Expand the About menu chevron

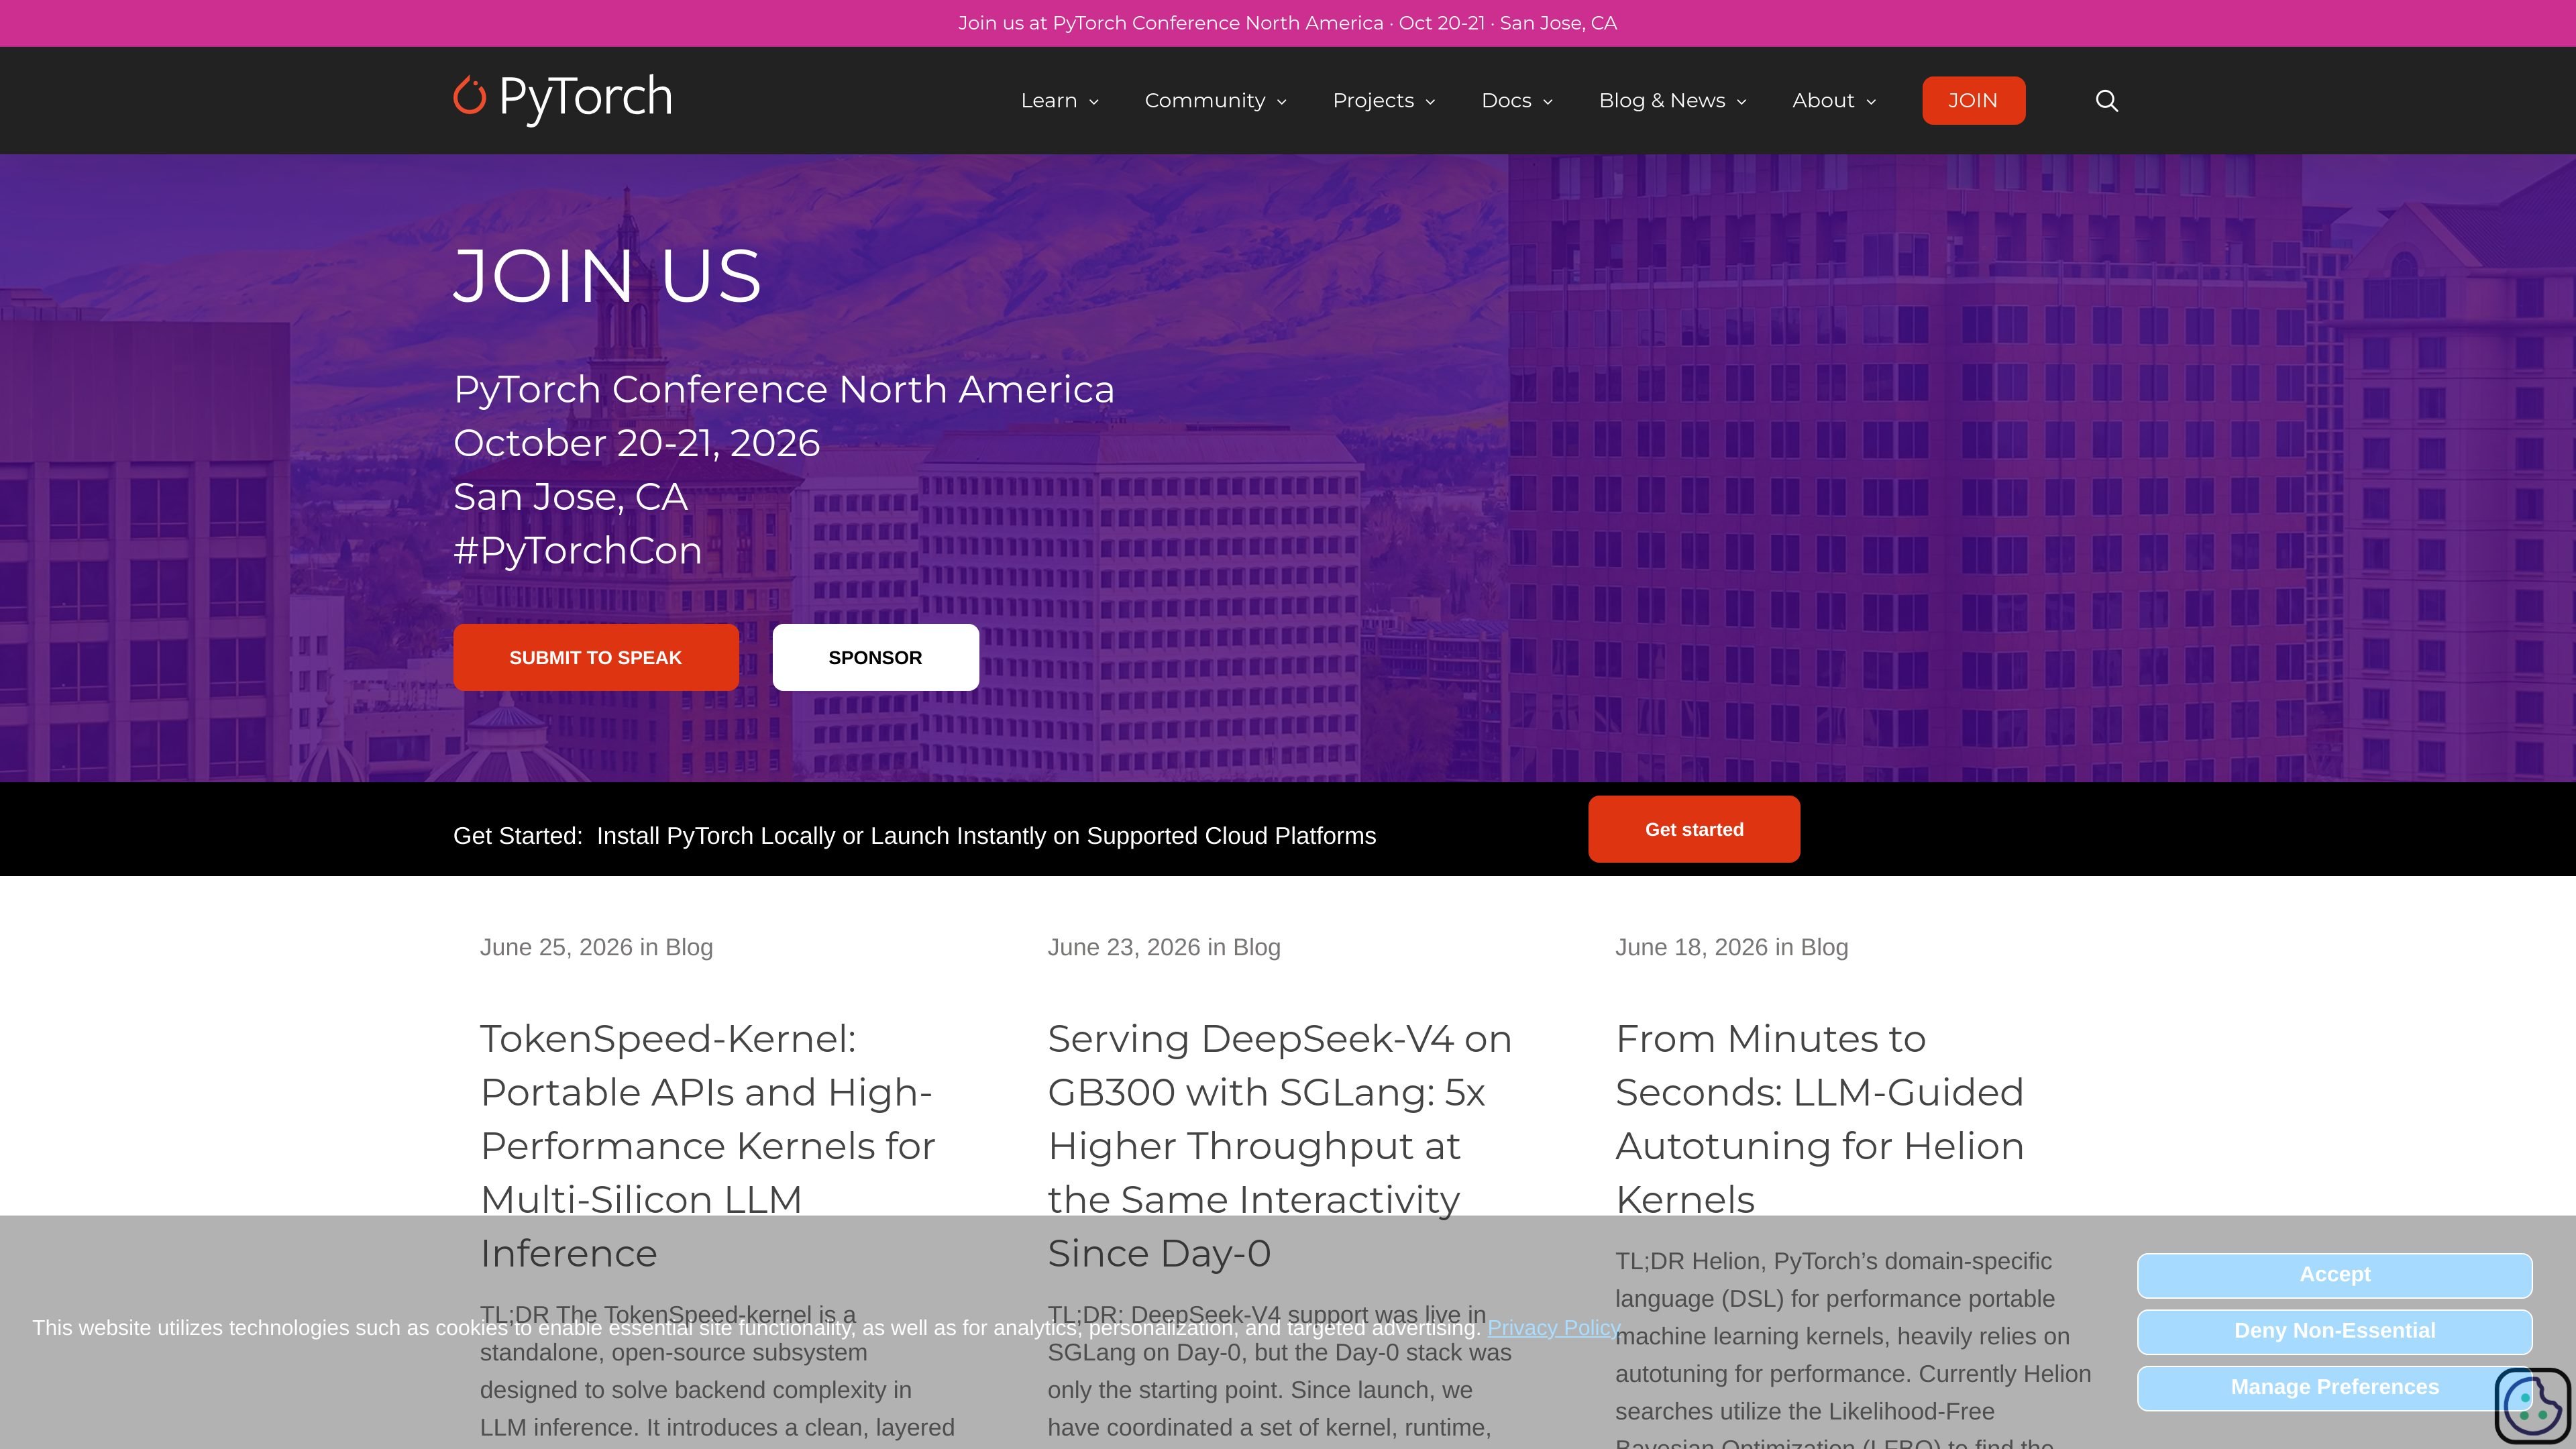tap(1871, 102)
